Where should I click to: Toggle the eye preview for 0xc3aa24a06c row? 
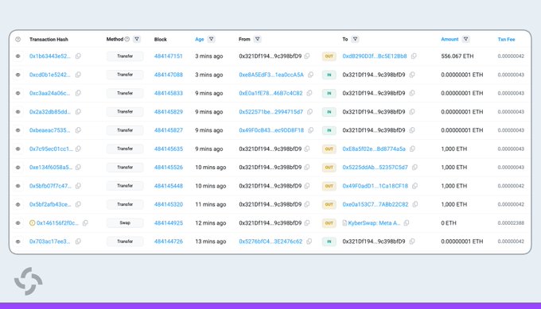click(x=18, y=93)
